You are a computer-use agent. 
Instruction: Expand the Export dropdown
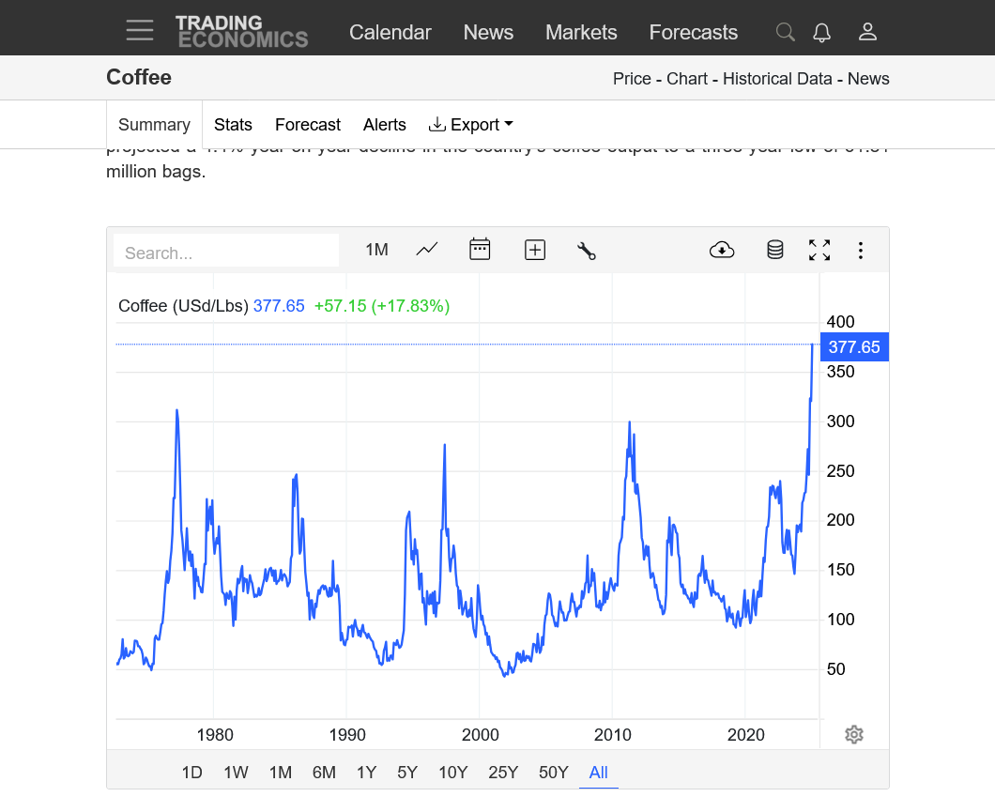[471, 125]
